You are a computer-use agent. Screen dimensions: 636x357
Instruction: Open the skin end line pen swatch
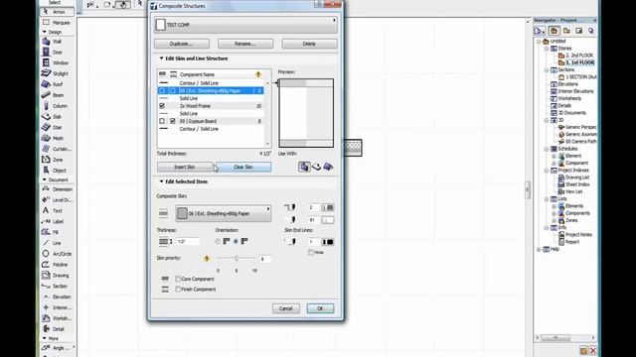tap(328, 242)
